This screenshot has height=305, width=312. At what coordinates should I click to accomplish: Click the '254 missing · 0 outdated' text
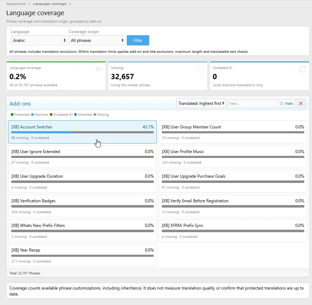31,212
